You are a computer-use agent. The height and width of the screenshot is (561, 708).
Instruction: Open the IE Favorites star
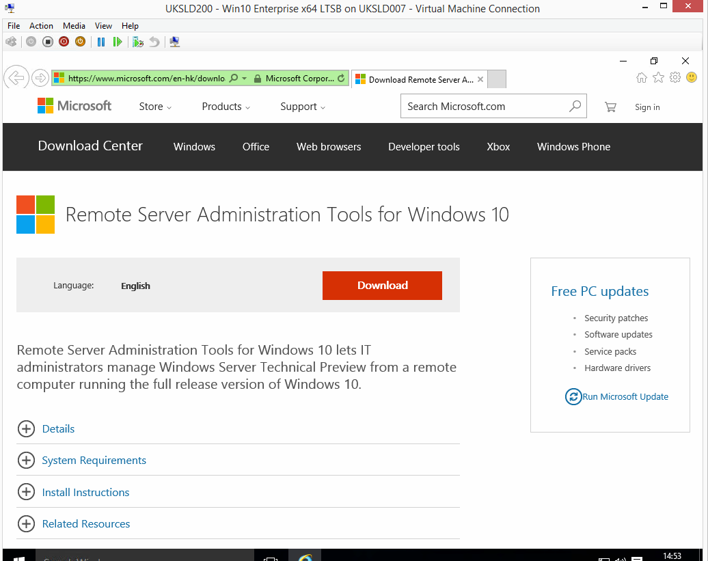[659, 78]
